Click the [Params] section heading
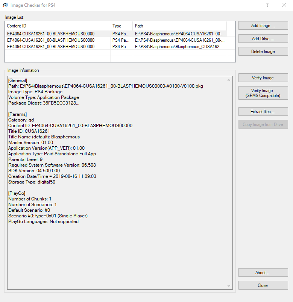Screen dimensions: 293x302 tap(18, 114)
